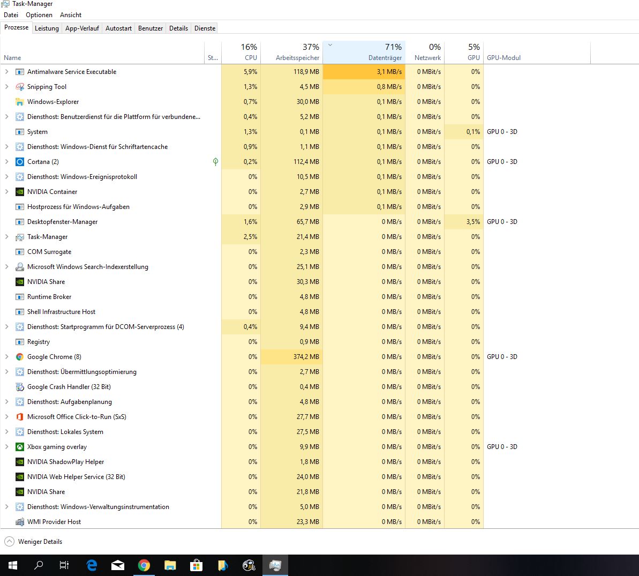Click the Task-Manager process icon in list

(x=20, y=237)
